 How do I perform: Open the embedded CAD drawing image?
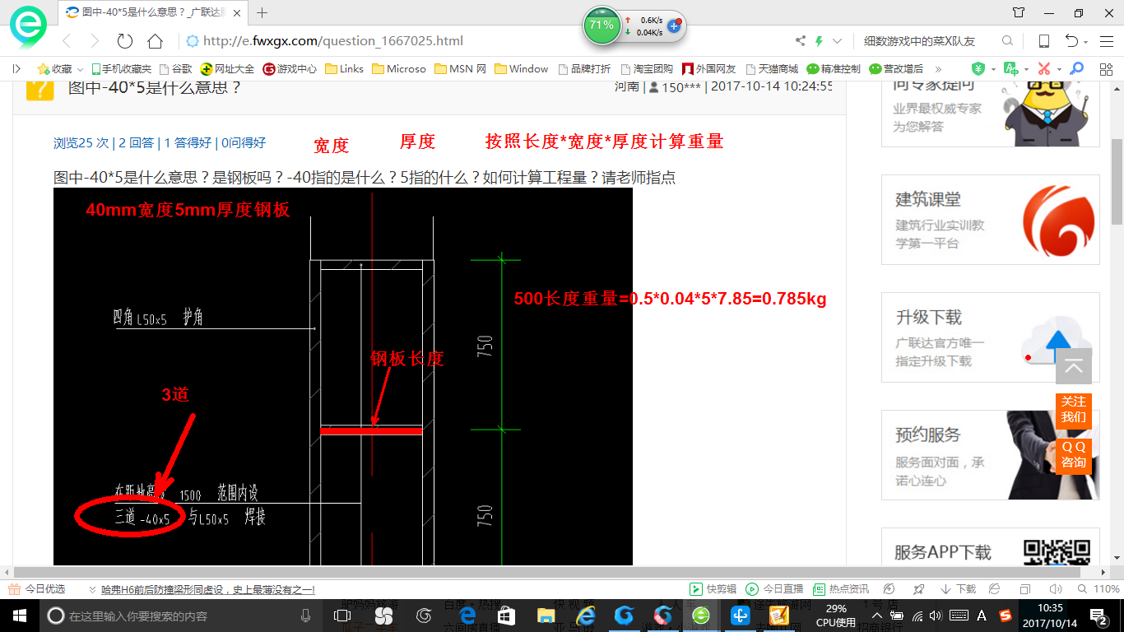pos(343,377)
